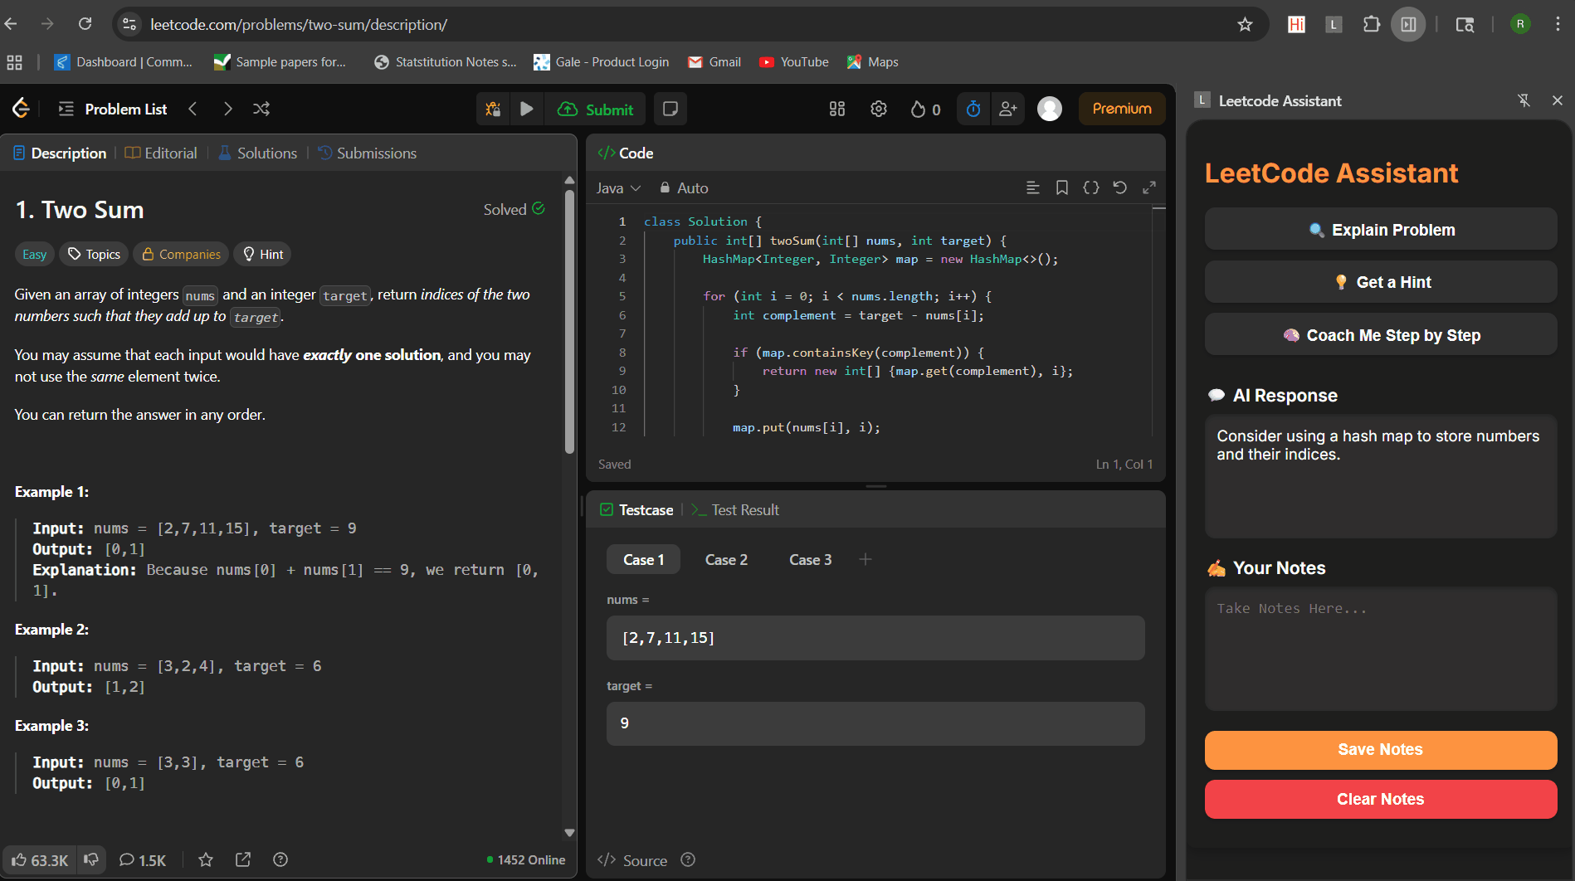This screenshot has width=1575, height=881.
Task: Reset code to default with revert icon
Action: tap(1119, 187)
